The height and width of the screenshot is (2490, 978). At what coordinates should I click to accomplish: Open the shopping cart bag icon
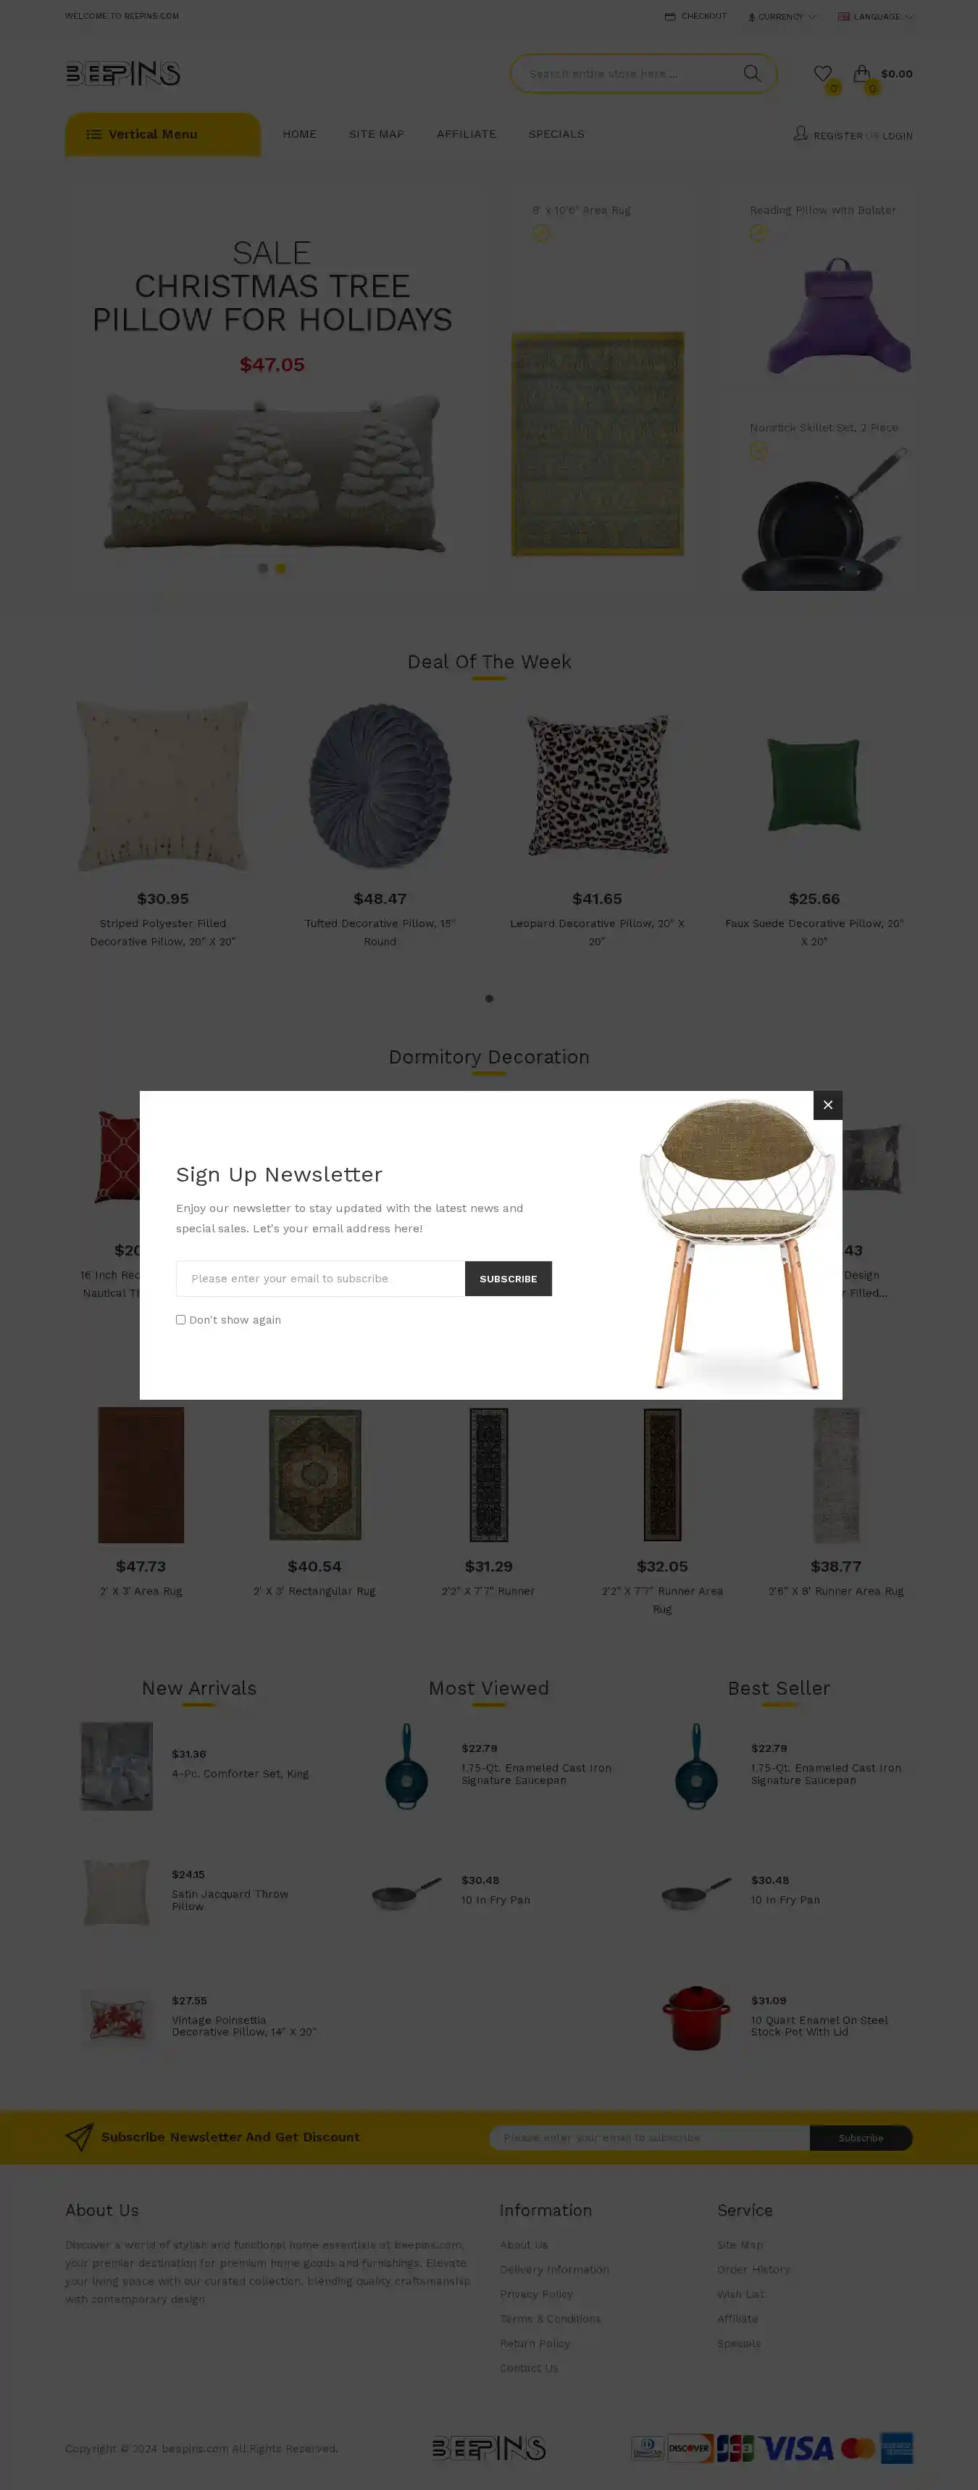(861, 73)
